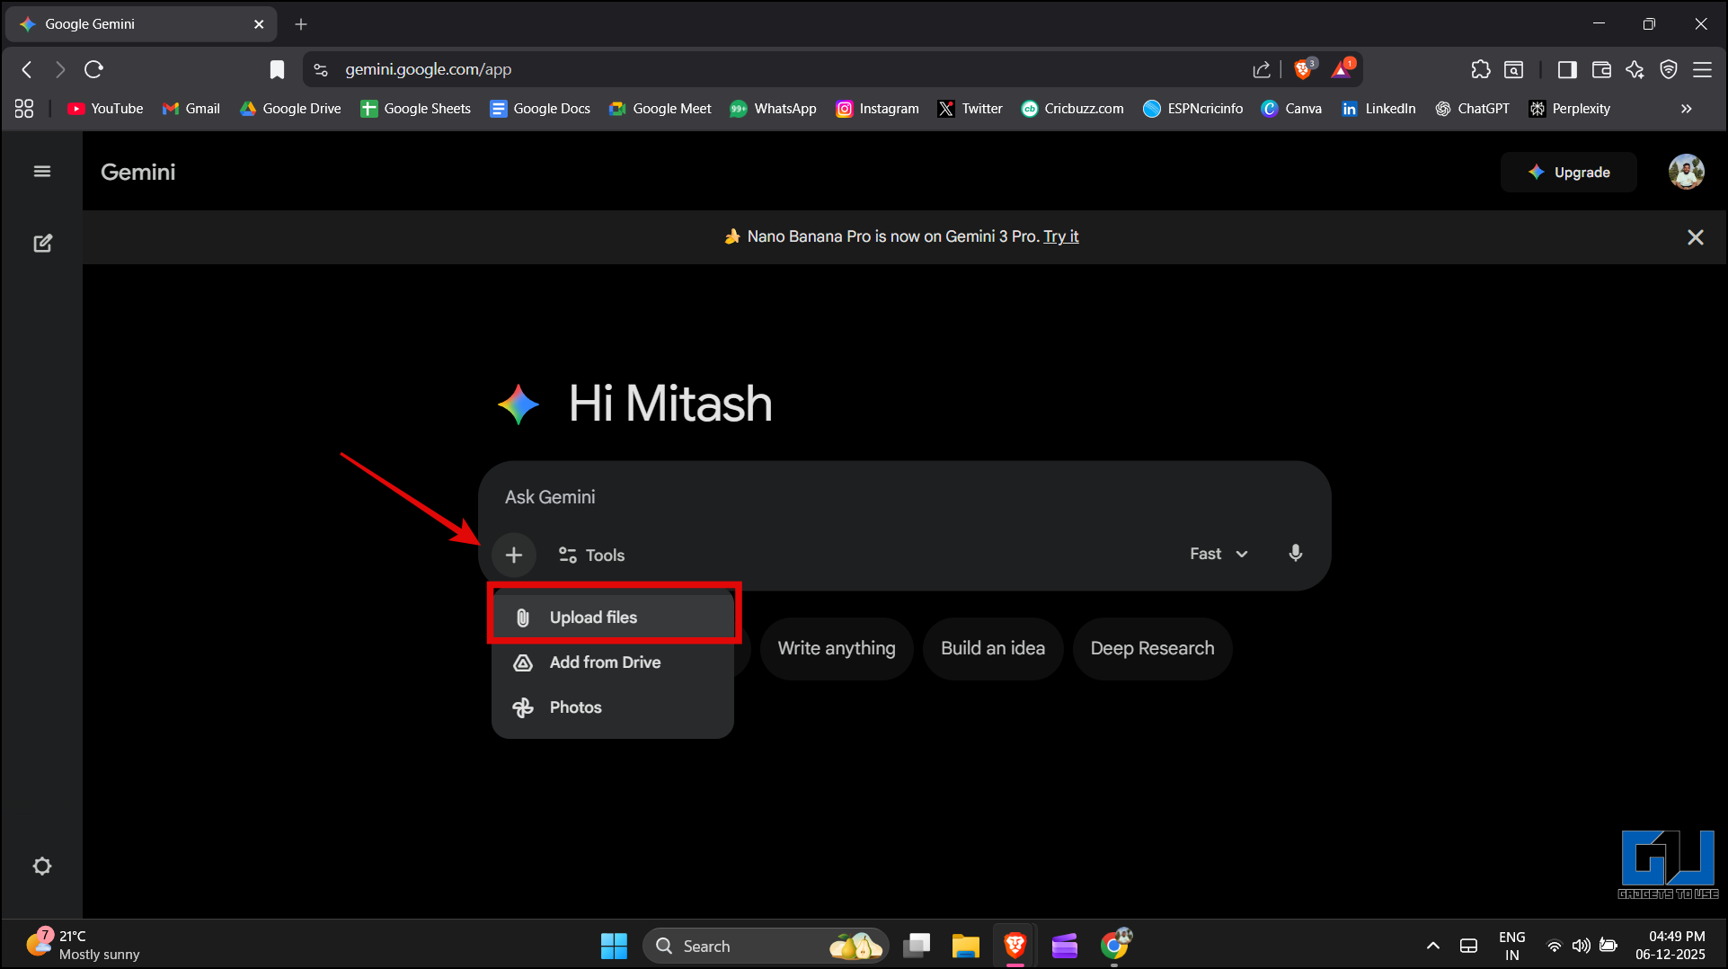Image resolution: width=1728 pixels, height=969 pixels.
Task: Open Brave Shields icon in address bar
Action: click(1303, 69)
